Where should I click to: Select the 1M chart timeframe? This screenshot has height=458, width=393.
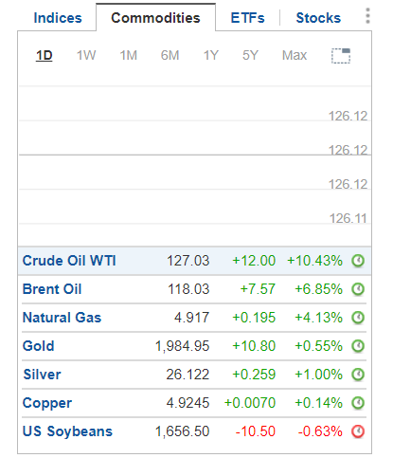(129, 55)
